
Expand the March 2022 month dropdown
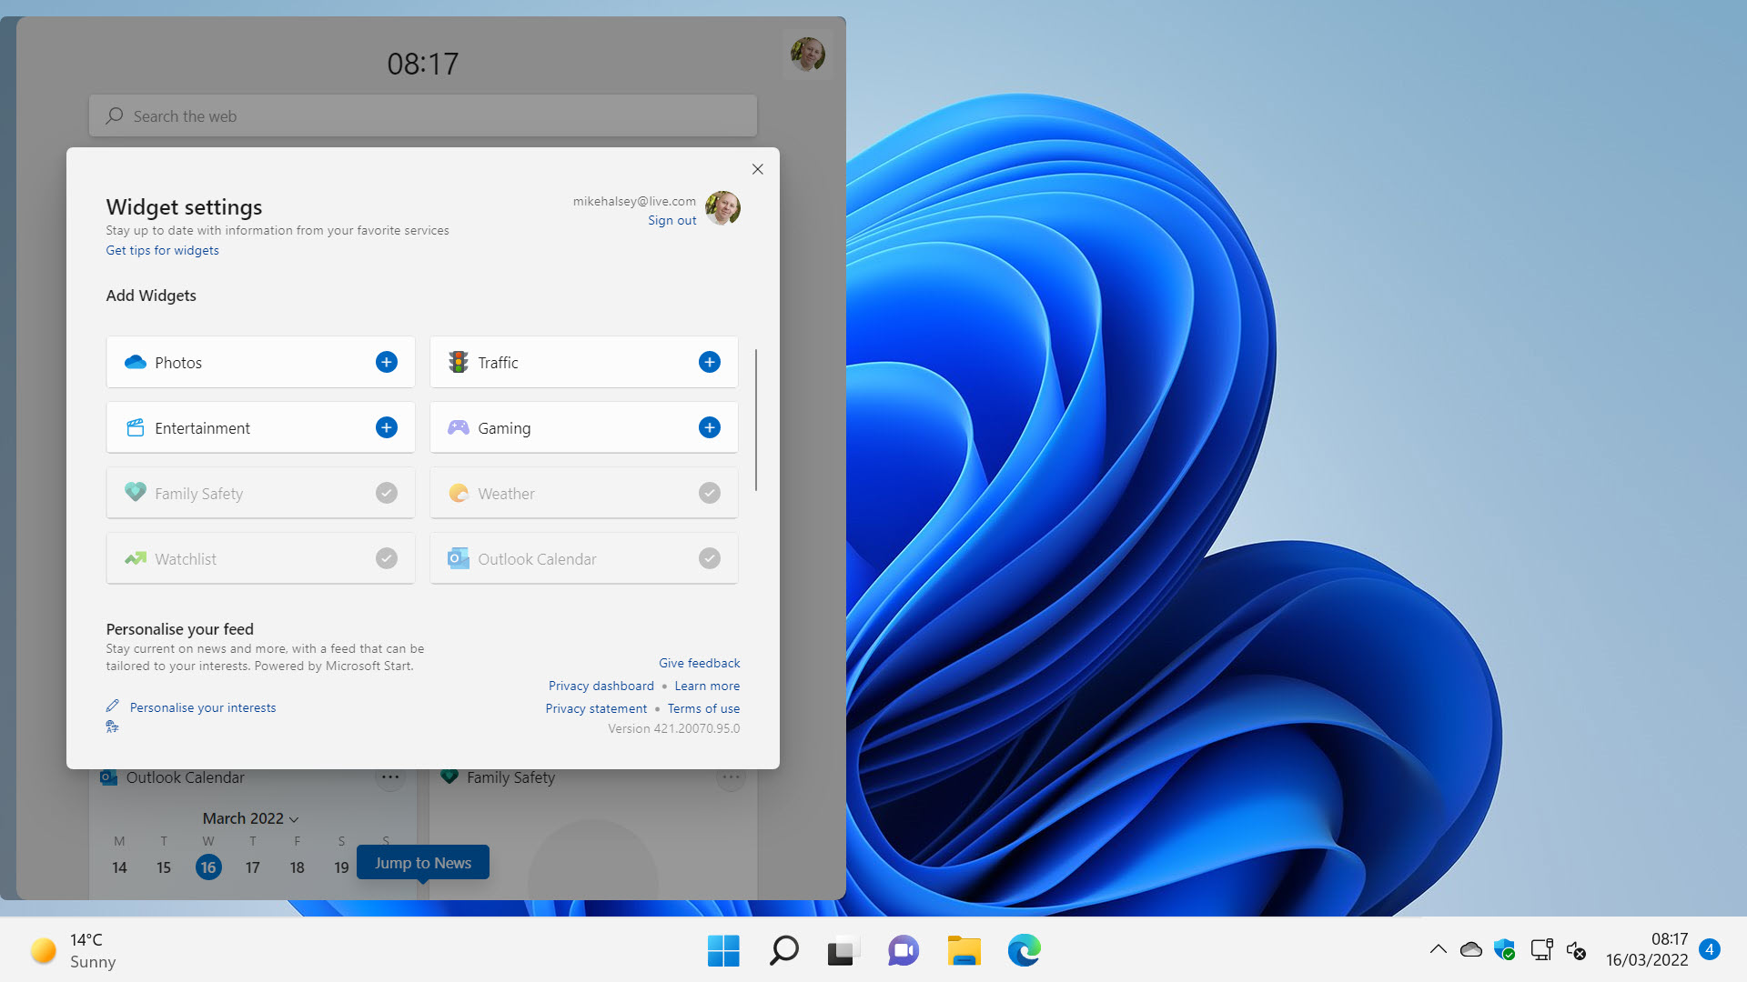250,818
